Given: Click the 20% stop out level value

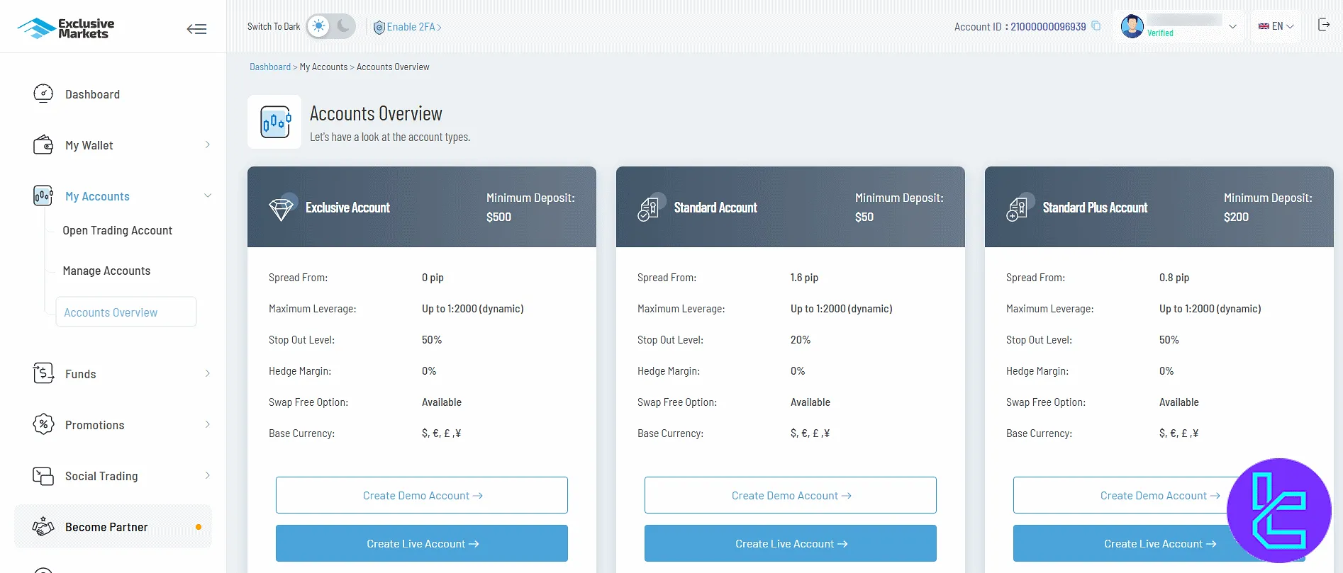Looking at the screenshot, I should (x=801, y=340).
